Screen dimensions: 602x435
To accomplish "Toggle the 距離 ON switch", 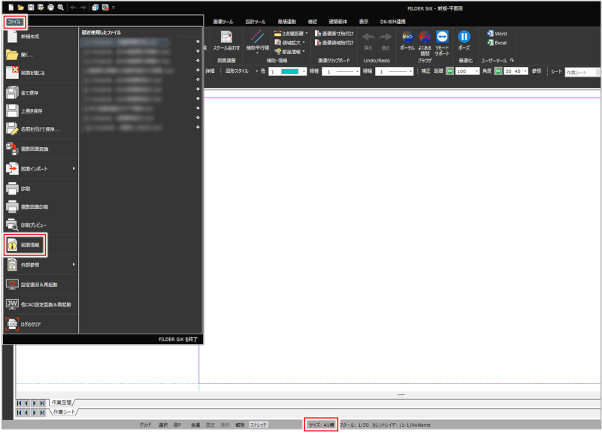I will tap(449, 71).
